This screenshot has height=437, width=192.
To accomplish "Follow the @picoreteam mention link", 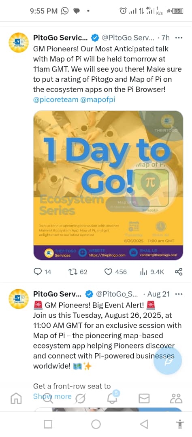I will tap(55, 100).
